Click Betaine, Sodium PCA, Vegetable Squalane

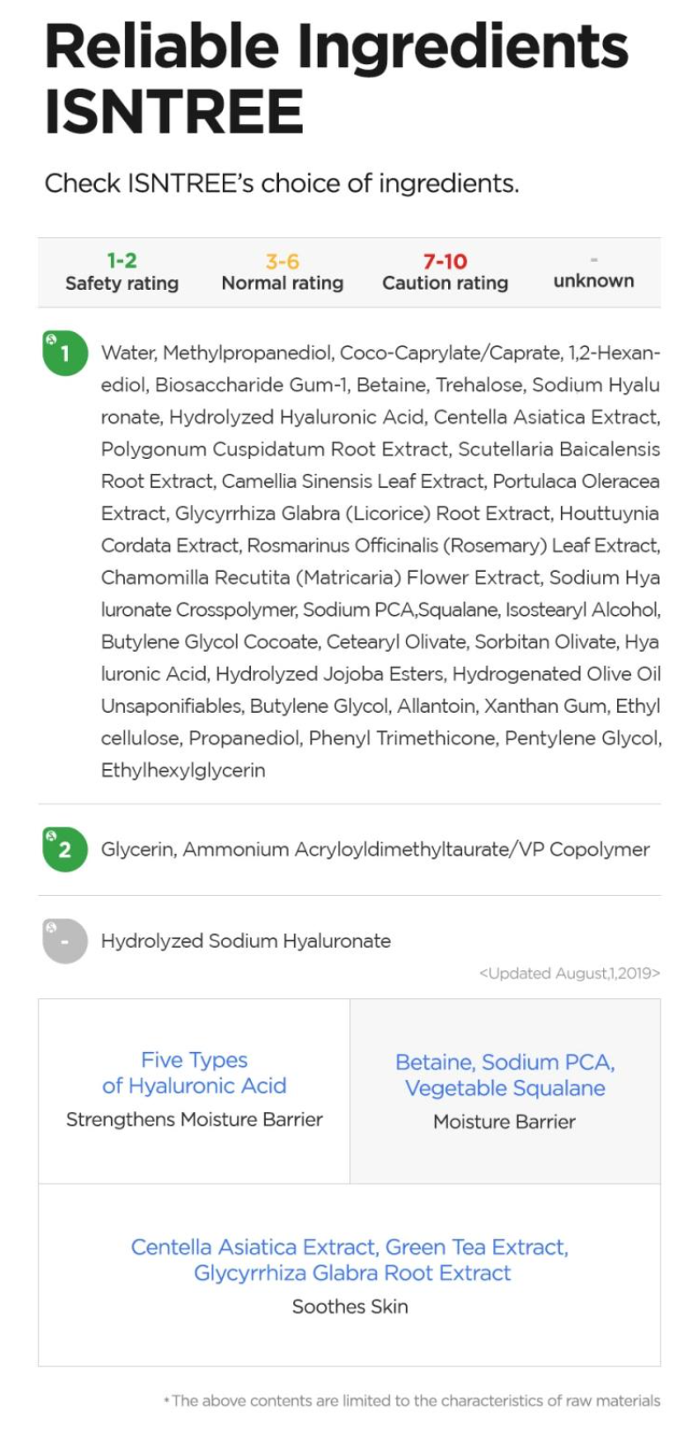pos(504,1075)
